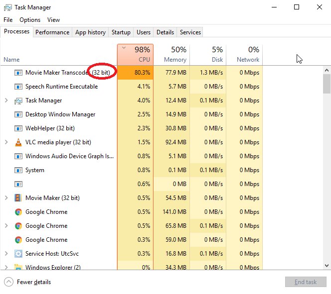Click the 77.9 MB memory cell

click(171, 73)
